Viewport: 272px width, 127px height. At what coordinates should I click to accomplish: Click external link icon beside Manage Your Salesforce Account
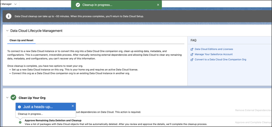tap(192, 55)
